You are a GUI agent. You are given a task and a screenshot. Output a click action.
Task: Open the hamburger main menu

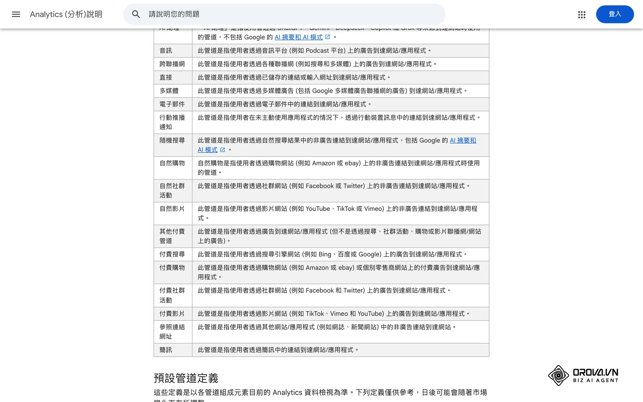click(16, 14)
